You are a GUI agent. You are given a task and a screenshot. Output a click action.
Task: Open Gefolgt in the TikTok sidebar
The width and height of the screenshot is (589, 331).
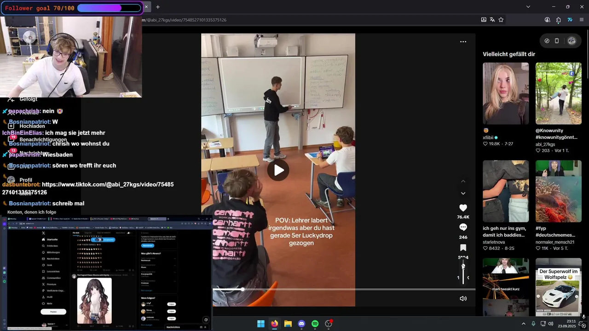[x=28, y=99]
